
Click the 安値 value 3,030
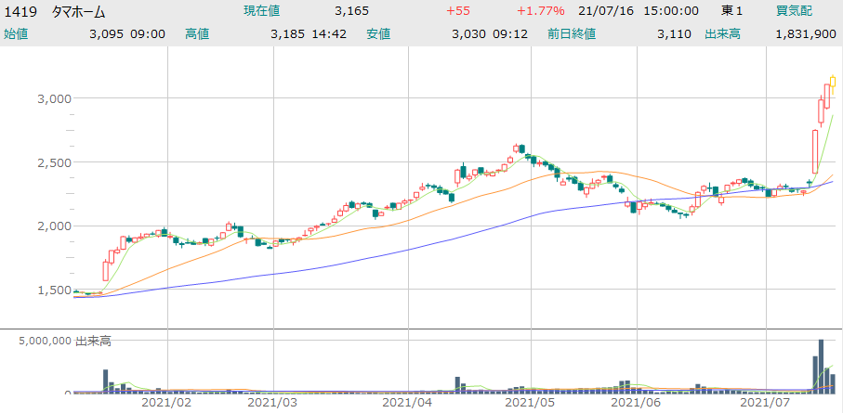click(x=469, y=33)
